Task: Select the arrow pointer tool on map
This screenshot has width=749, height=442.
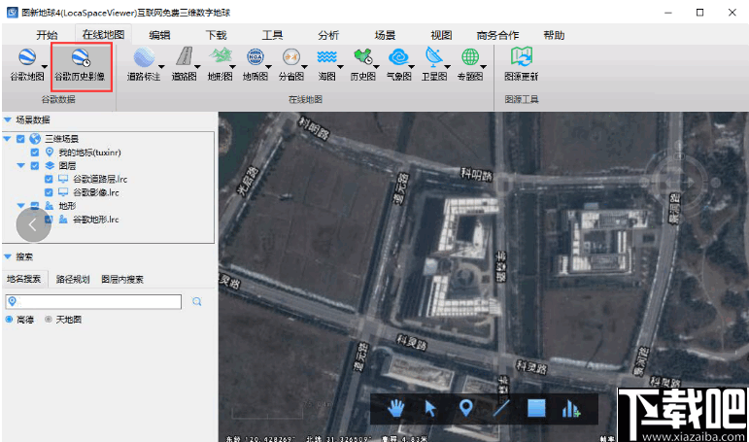Action: pyautogui.click(x=430, y=409)
